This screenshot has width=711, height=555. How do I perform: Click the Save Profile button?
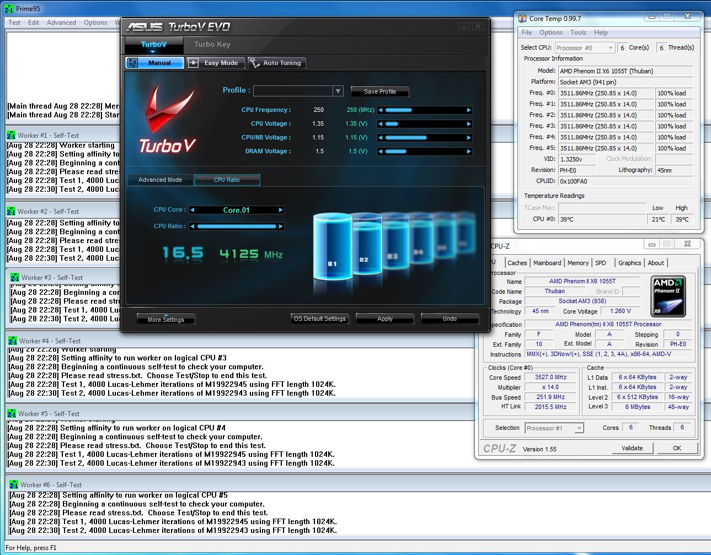(379, 91)
